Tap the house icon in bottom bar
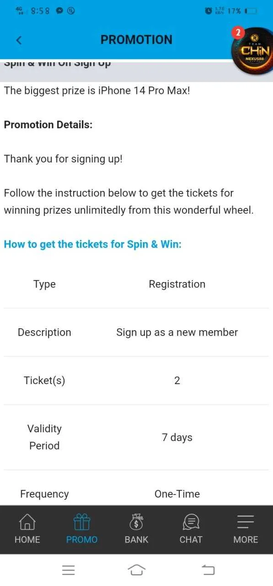Image resolution: width=273 pixels, height=586 pixels. [x=27, y=521]
